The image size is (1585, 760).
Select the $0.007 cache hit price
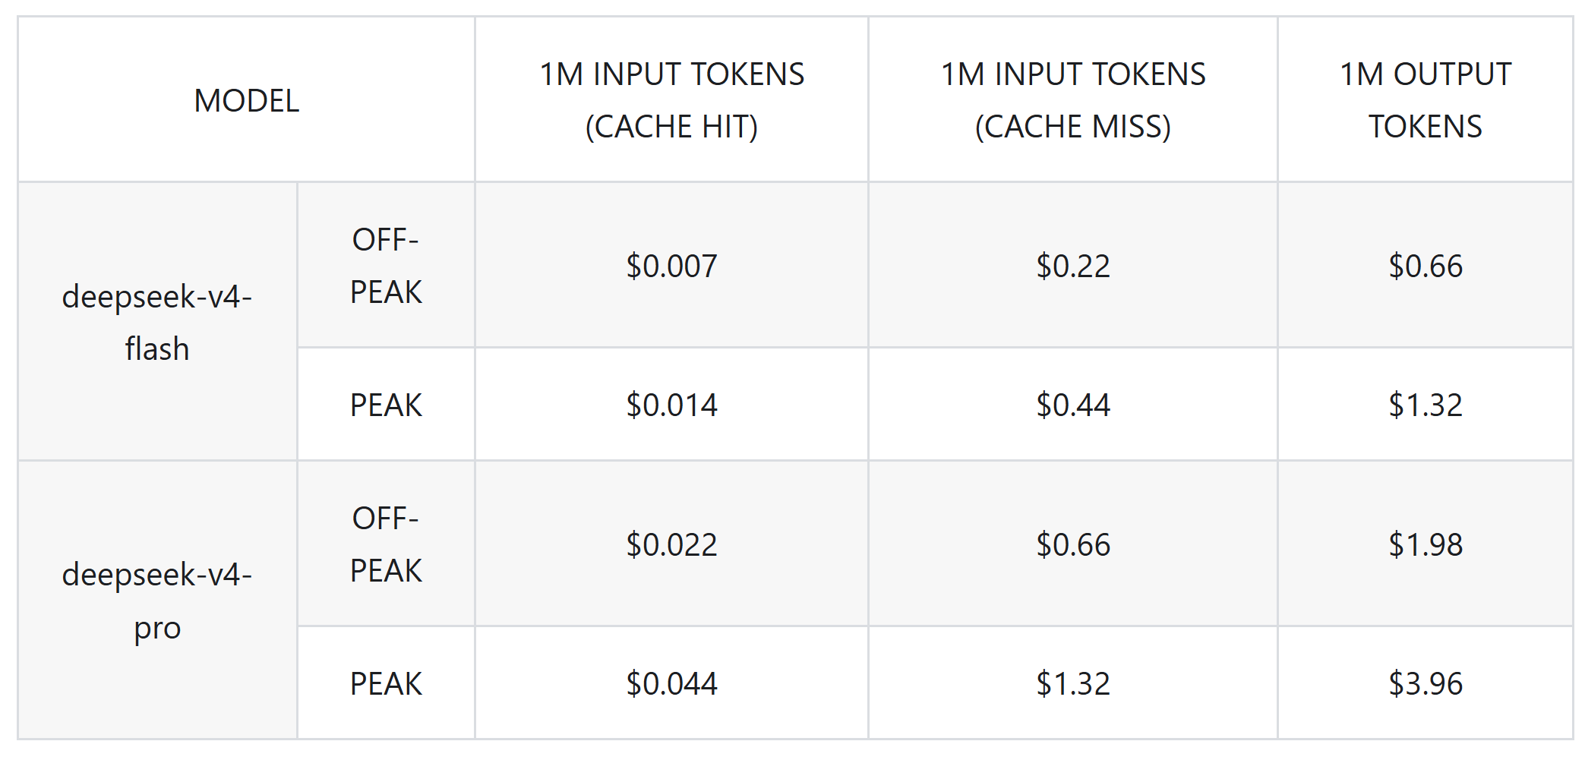coord(671,266)
